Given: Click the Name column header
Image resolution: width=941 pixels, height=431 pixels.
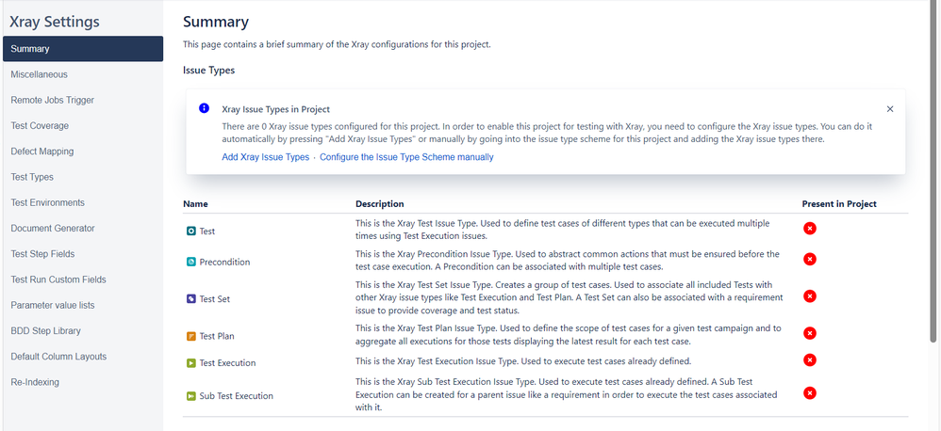Looking at the screenshot, I should [x=195, y=203].
